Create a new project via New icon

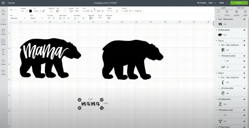click(x=3, y=12)
